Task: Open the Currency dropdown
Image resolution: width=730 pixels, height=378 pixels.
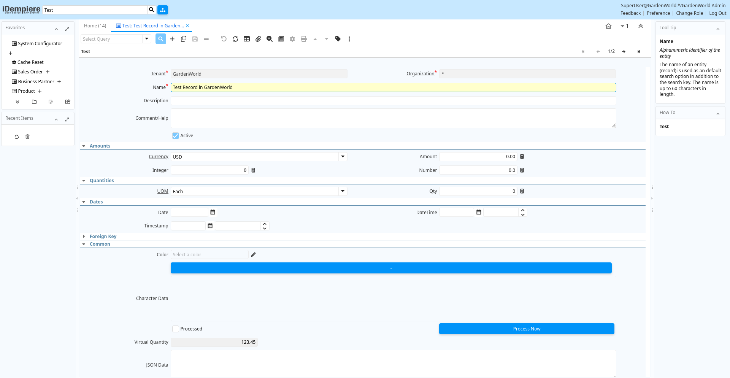Action: [x=343, y=157]
